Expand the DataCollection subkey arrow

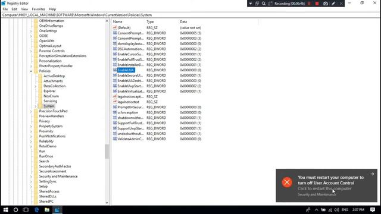pos(36,86)
